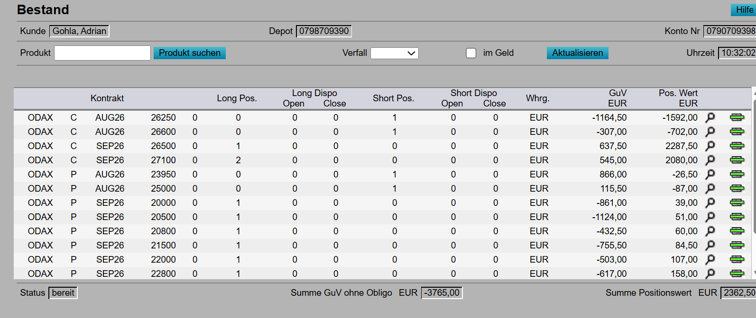The image size is (756, 318).
Task: Open magnifier details for ODAX C SEP26 26500
Action: pyautogui.click(x=710, y=146)
